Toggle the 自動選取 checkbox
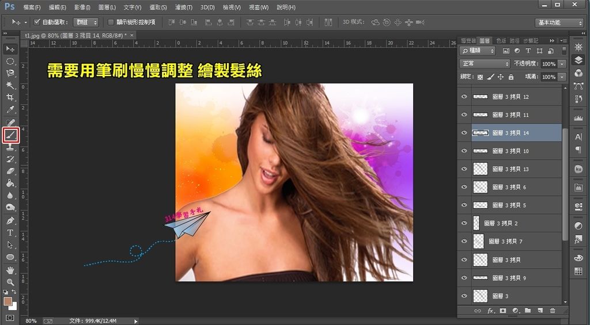 (37, 22)
